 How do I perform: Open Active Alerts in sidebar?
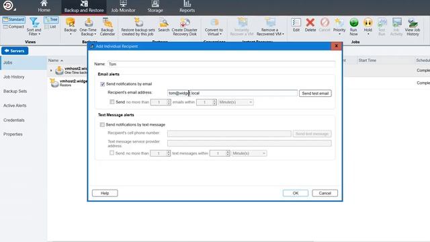pyautogui.click(x=24, y=106)
